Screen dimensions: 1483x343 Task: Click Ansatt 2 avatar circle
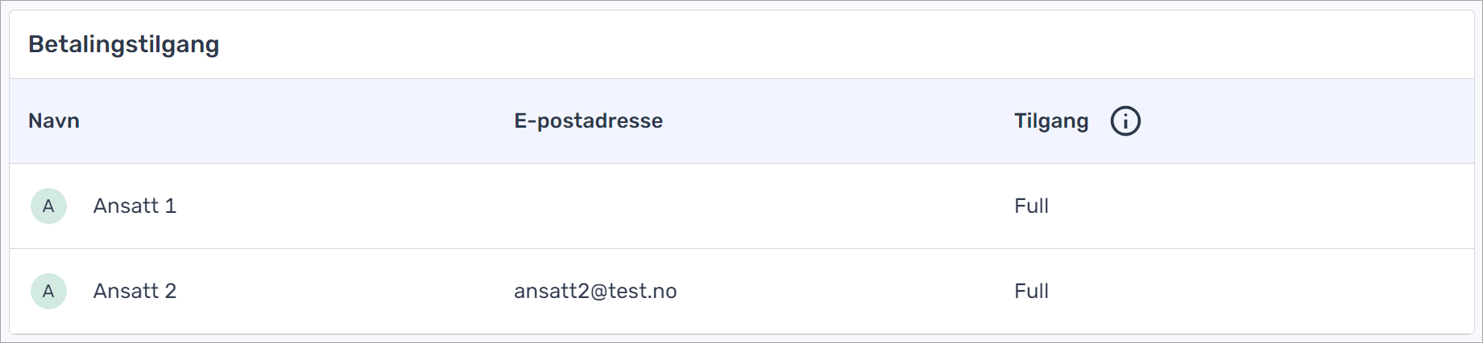48,292
